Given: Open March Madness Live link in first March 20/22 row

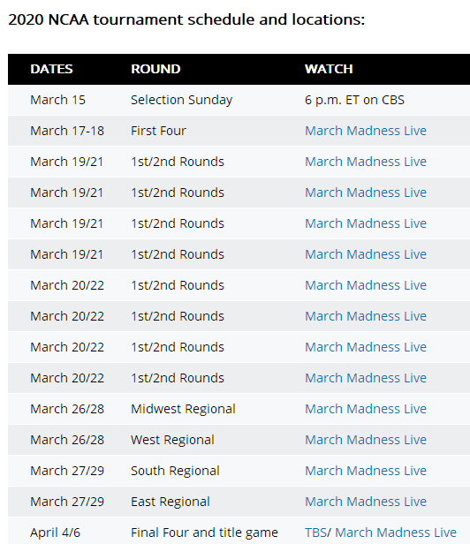Looking at the screenshot, I should (x=366, y=285).
